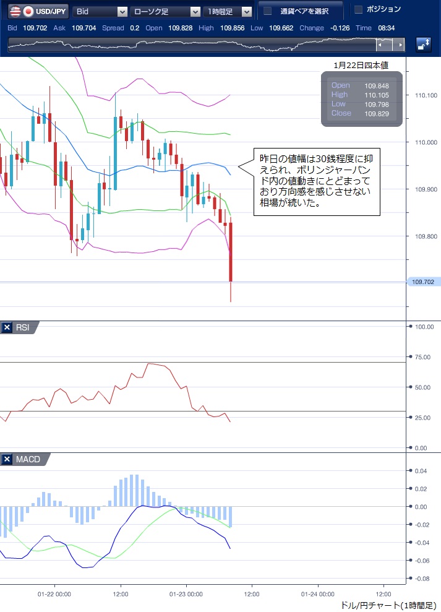Click the MACD panel label tab
441x612 pixels.
28,459
